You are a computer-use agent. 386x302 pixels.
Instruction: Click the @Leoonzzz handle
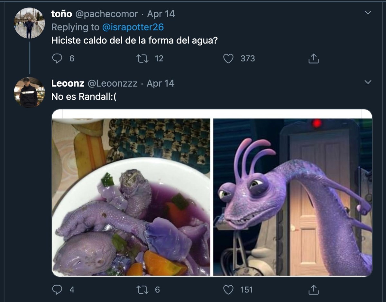click(x=112, y=83)
